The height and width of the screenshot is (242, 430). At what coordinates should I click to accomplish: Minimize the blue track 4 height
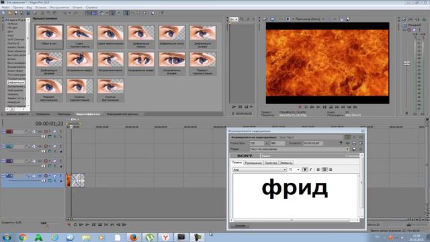pos(3,175)
